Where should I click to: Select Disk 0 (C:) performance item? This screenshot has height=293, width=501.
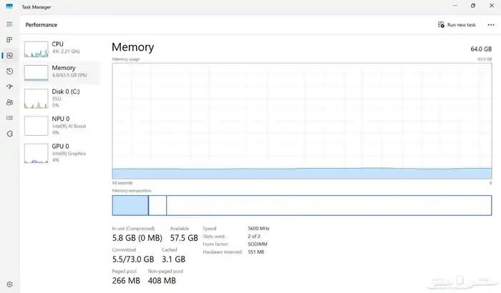62,99
